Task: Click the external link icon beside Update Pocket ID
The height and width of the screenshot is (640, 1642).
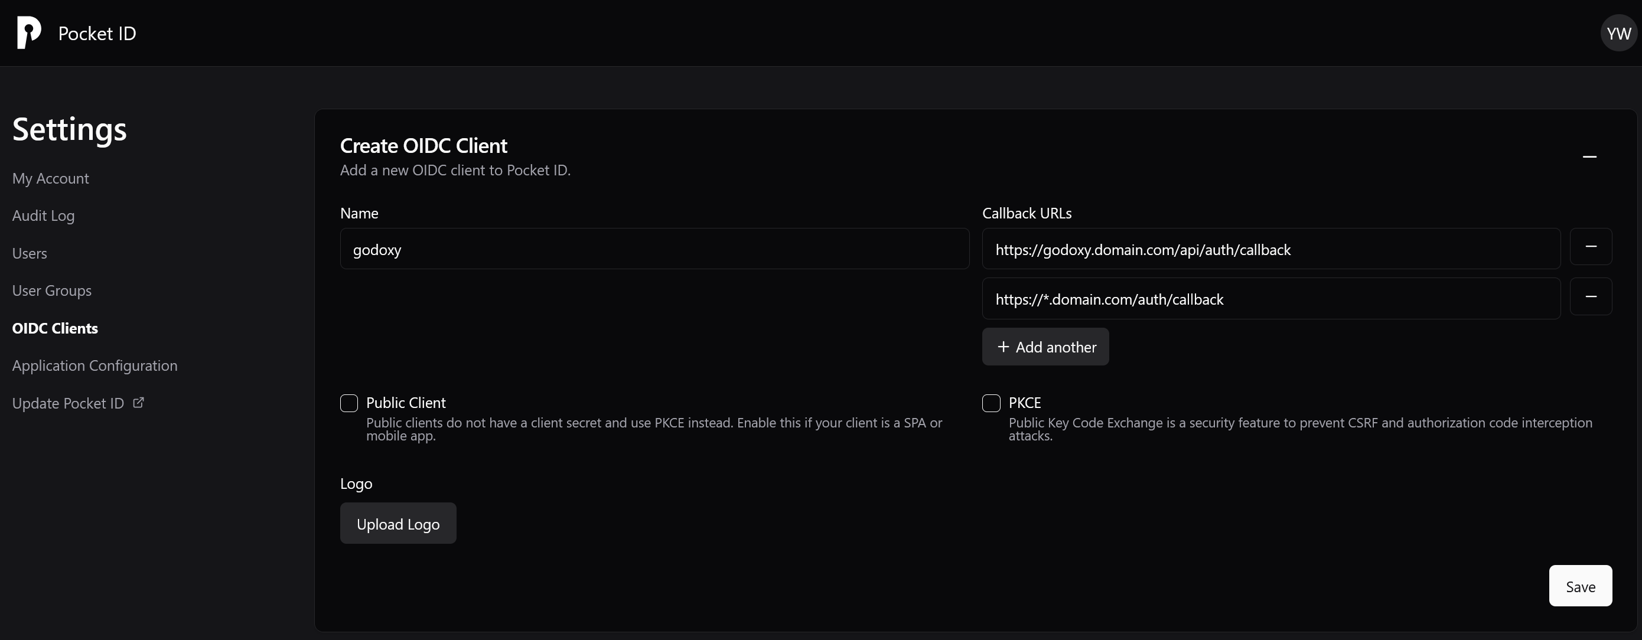Action: point(138,403)
